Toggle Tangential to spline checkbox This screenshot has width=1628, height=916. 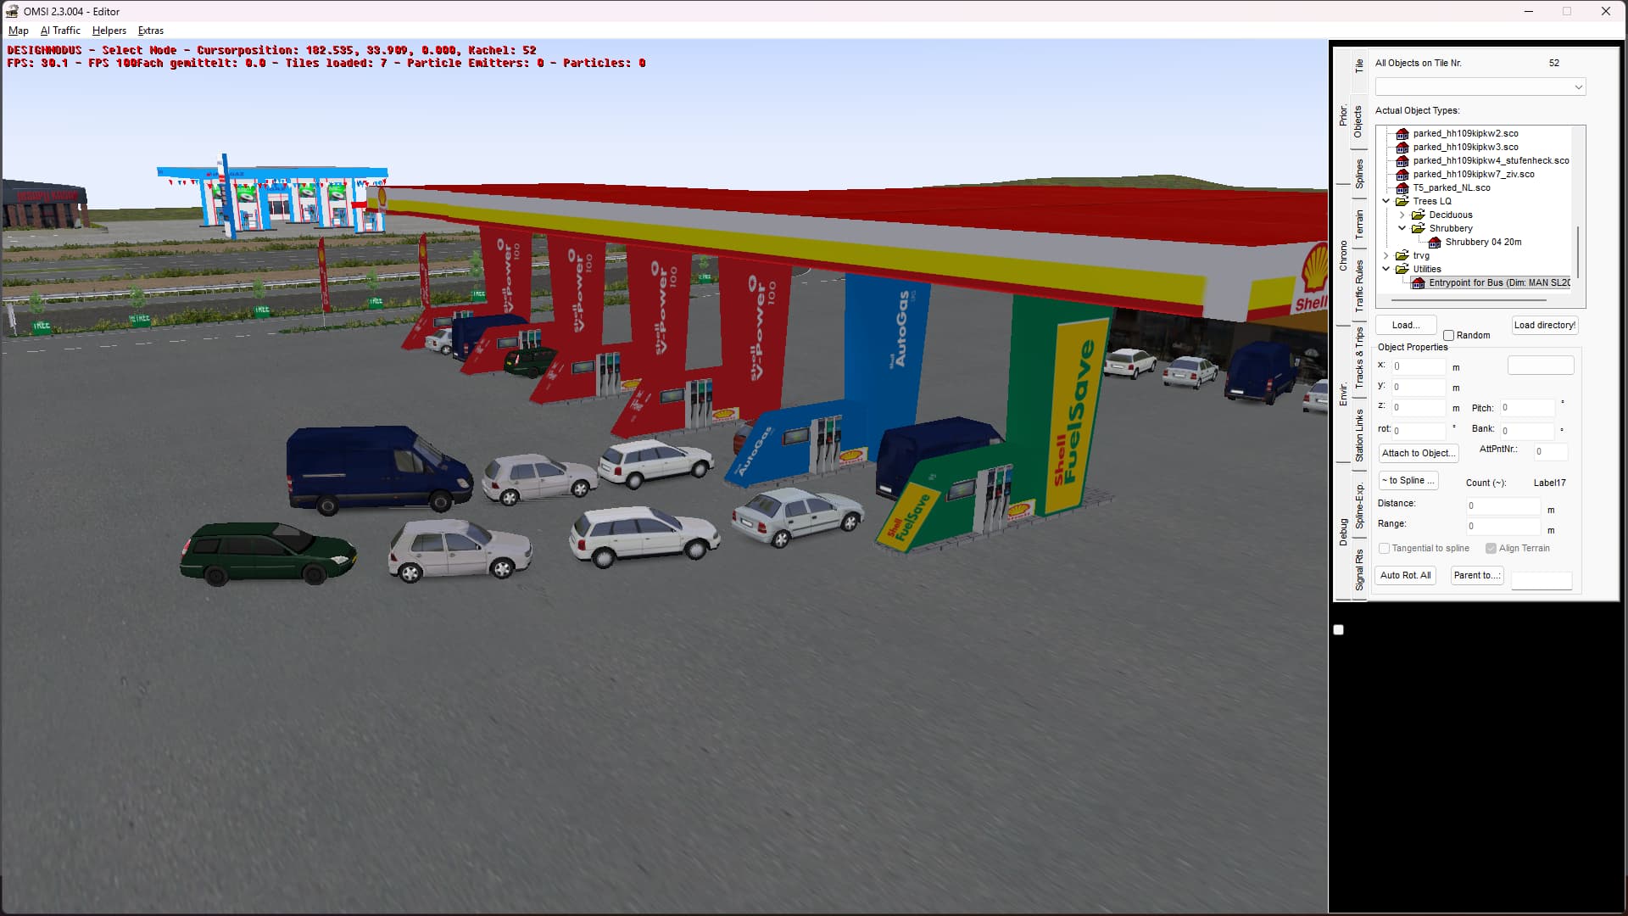[1384, 549]
